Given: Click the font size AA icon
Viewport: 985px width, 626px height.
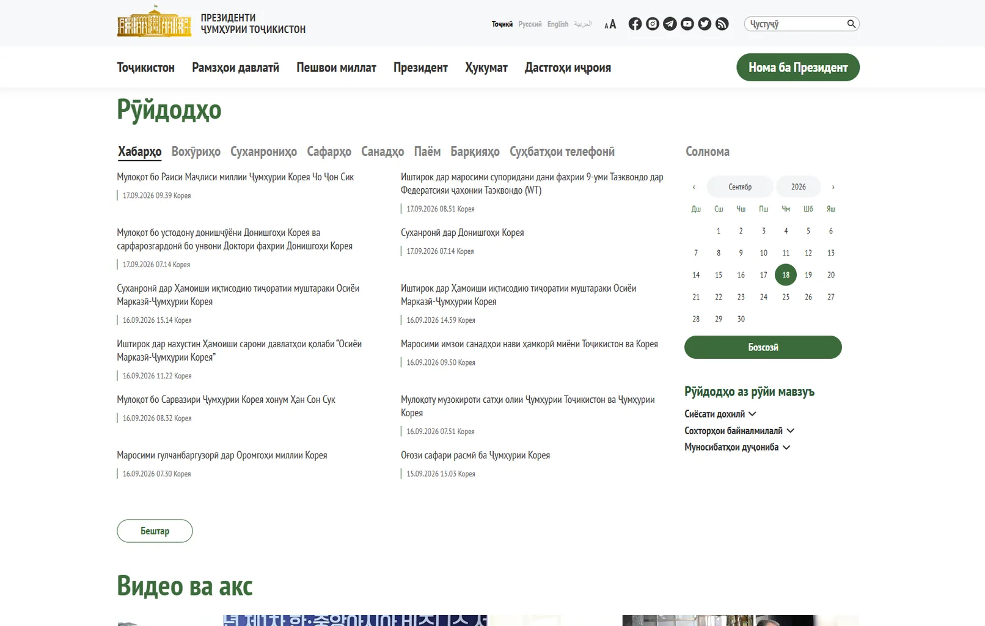Looking at the screenshot, I should coord(610,24).
